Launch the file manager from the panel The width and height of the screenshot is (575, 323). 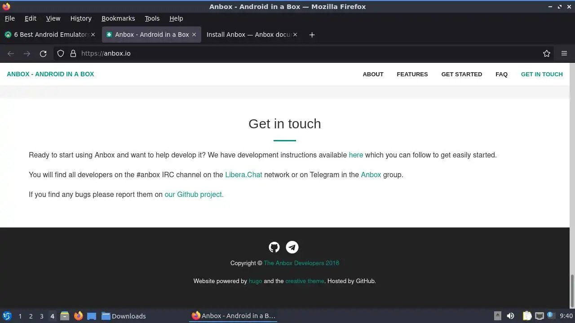point(65,316)
